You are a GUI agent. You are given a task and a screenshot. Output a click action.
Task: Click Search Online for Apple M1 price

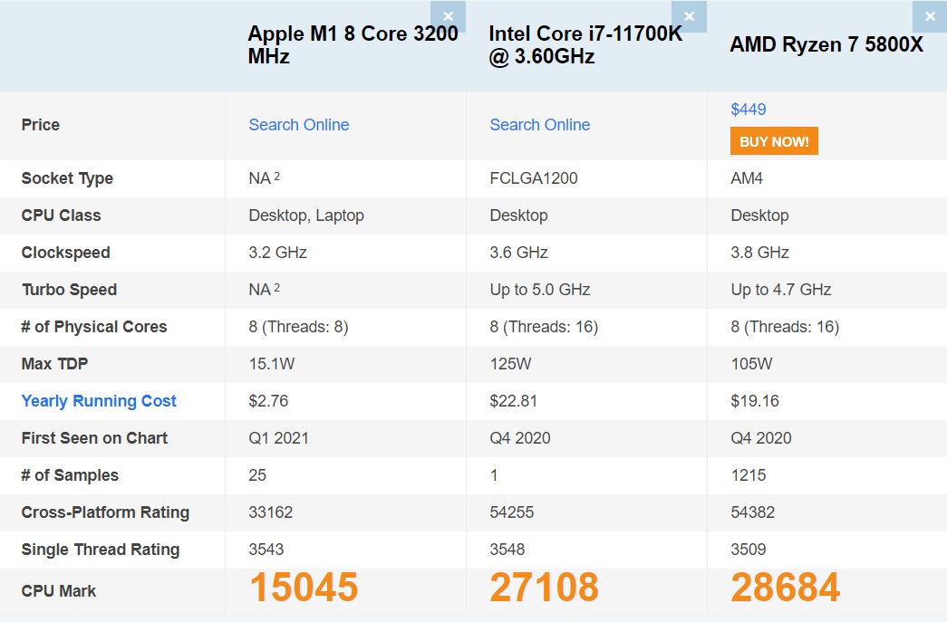pyautogui.click(x=299, y=125)
